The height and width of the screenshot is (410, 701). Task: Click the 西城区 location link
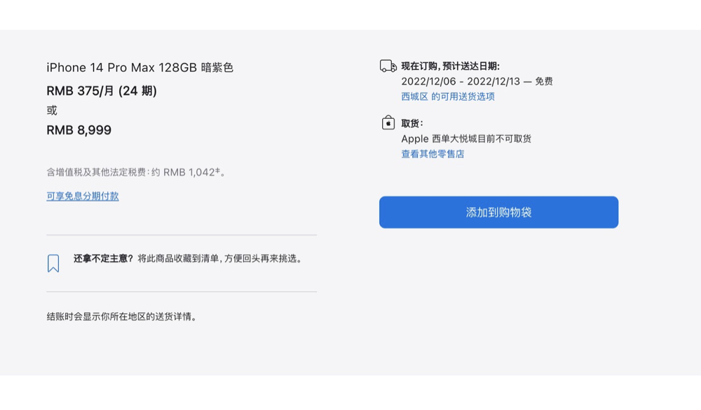point(414,97)
